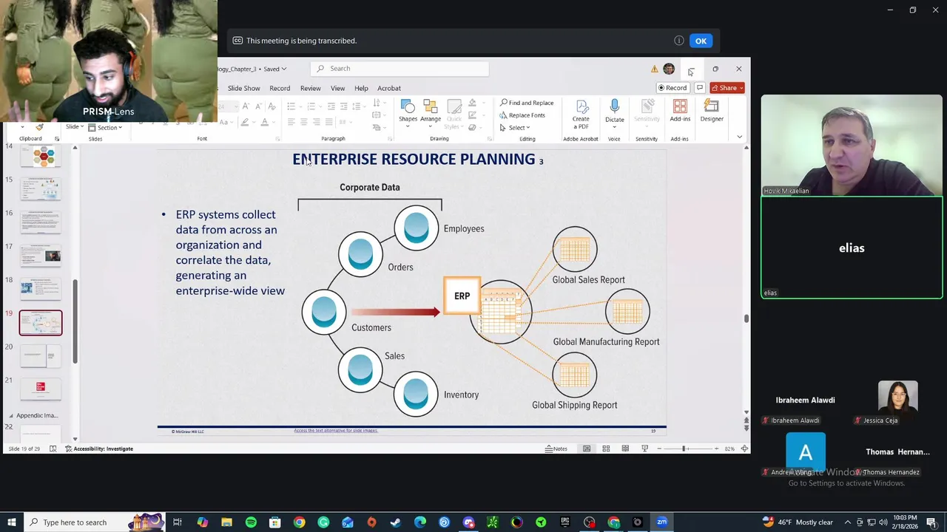Select slide 15 thumbnail
Viewport: 947px width, 532px height.
[41, 188]
